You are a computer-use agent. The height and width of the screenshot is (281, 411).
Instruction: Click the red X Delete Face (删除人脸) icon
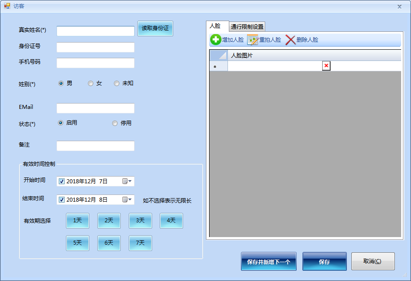click(290, 40)
